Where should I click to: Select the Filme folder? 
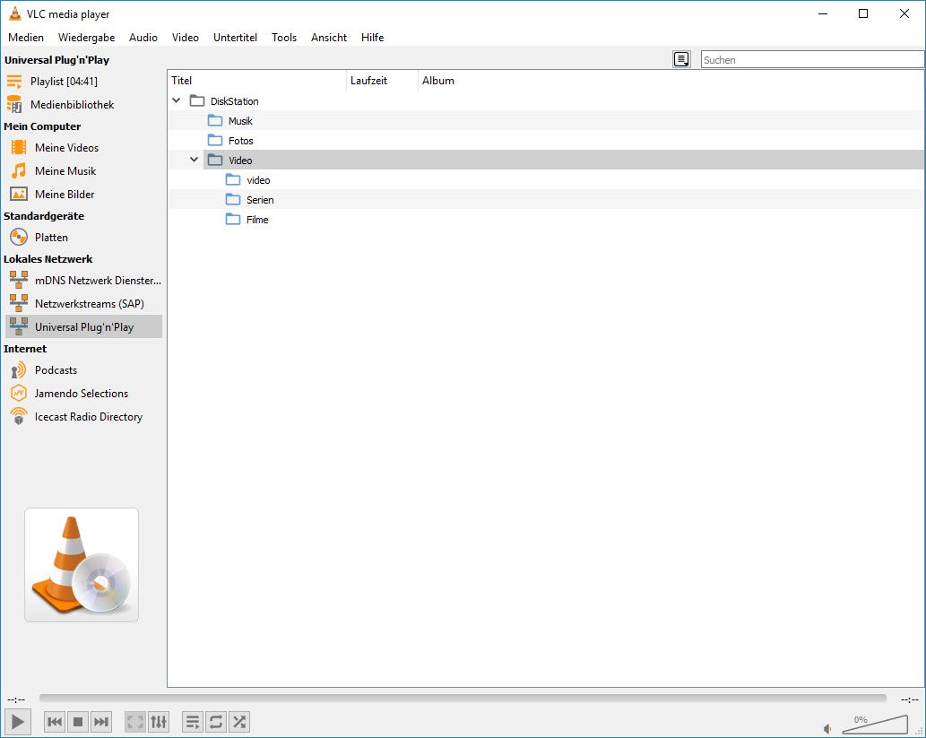[x=546, y=220]
